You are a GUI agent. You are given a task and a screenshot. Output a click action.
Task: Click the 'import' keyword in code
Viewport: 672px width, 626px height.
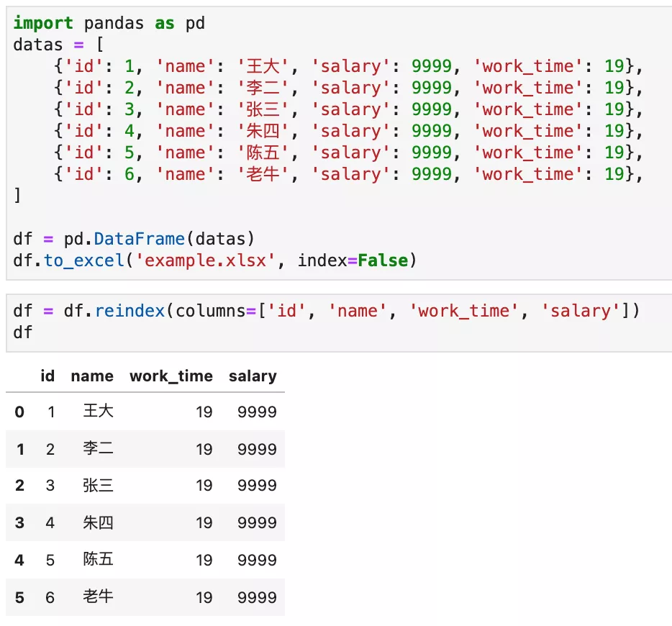click(43, 23)
